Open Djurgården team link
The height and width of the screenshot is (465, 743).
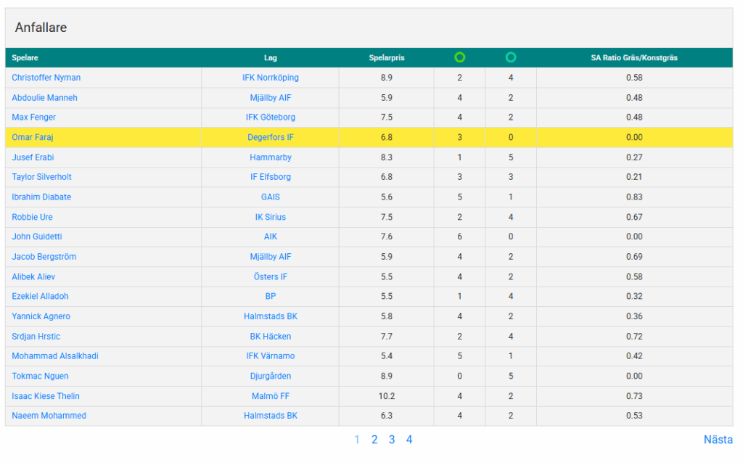point(271,376)
